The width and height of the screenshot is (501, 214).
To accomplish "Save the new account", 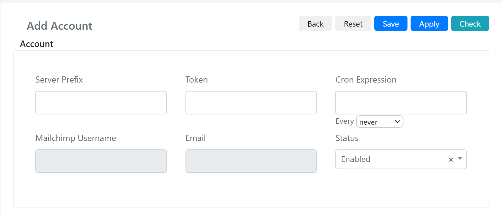I will point(391,24).
